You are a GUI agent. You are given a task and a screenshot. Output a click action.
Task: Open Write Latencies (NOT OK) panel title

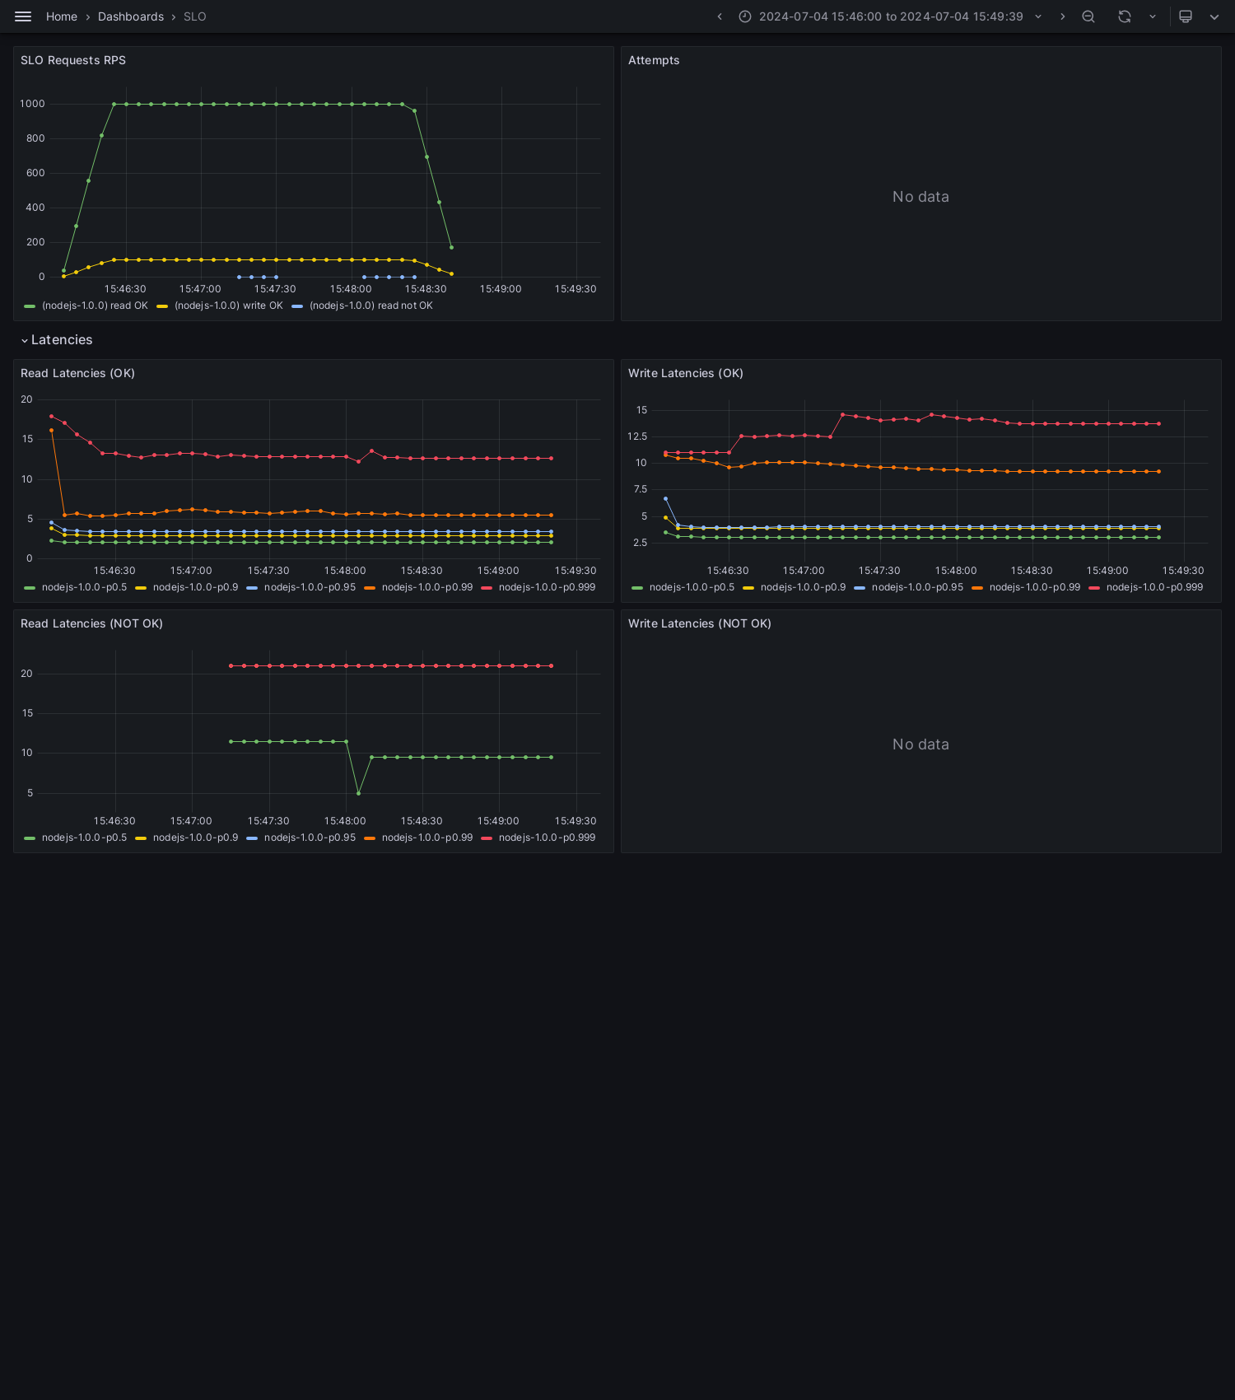(700, 623)
